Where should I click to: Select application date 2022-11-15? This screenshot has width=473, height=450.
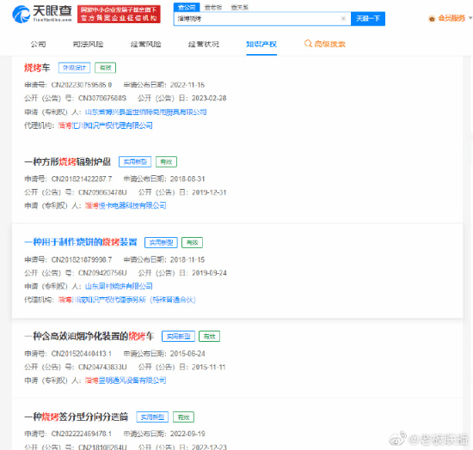point(187,85)
